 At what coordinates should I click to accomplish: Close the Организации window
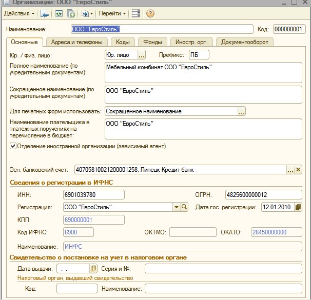305,2
